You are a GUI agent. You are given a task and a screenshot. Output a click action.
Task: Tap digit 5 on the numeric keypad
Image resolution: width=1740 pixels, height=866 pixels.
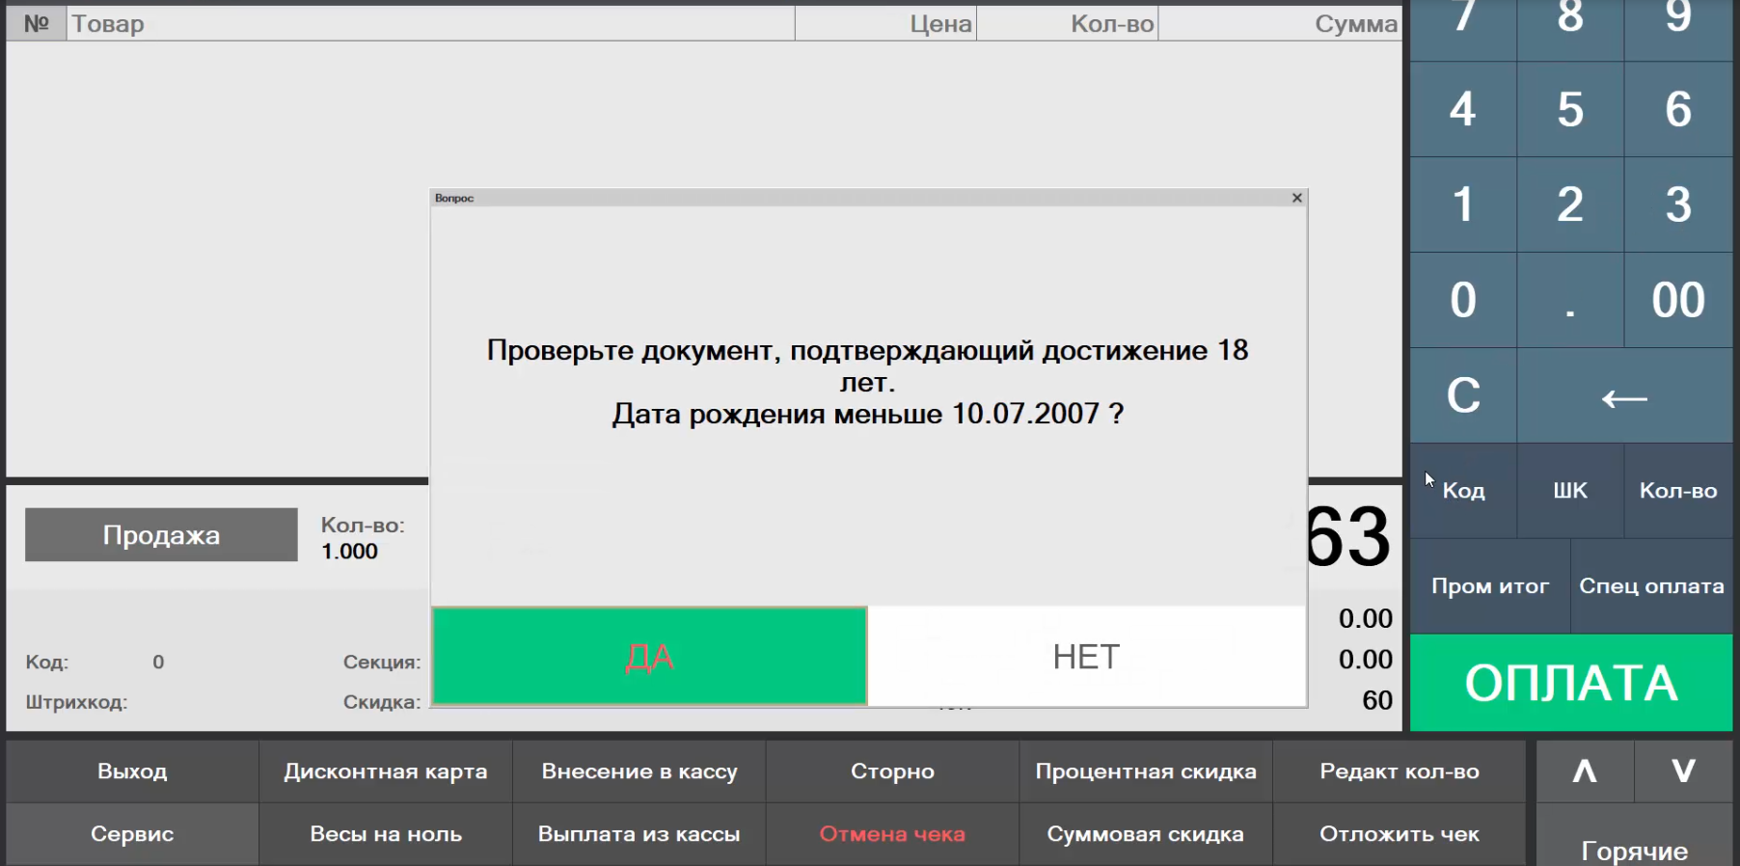pos(1570,109)
